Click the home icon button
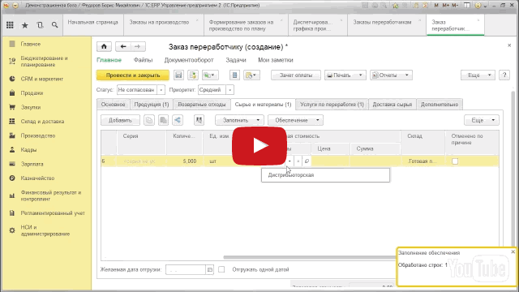Image resolution: width=519 pixels, height=292 pixels. [x=104, y=47]
